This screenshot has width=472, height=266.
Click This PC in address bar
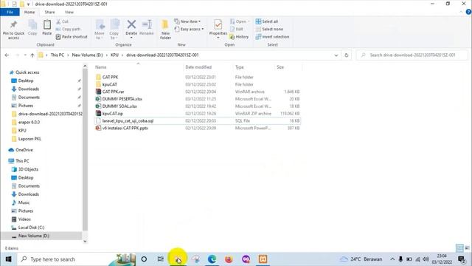[58, 55]
